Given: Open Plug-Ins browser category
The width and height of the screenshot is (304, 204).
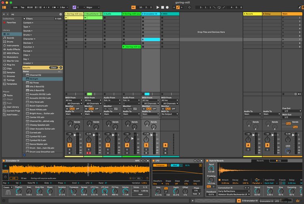Looking at the screenshot, I should click(x=11, y=65).
